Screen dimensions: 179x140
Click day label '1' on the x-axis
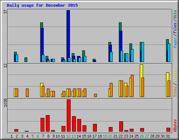coord(12,136)
